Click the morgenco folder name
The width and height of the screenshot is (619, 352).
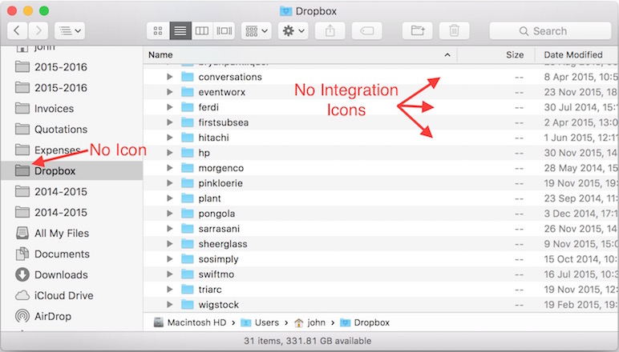coord(221,168)
